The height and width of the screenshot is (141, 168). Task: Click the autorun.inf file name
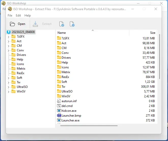tap(69, 101)
